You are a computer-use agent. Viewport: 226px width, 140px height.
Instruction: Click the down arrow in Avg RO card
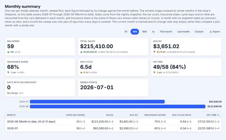click(x=154, y=52)
